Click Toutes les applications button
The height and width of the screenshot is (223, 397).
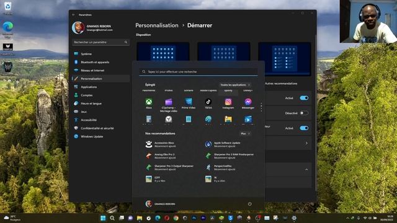point(235,85)
